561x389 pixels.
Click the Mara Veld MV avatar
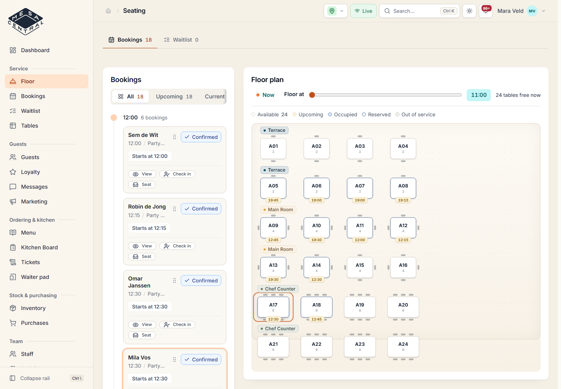532,11
